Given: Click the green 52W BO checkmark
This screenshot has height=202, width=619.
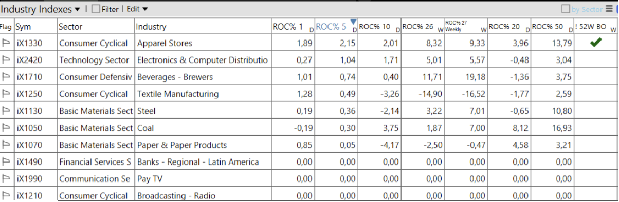Looking at the screenshot, I should [x=596, y=43].
